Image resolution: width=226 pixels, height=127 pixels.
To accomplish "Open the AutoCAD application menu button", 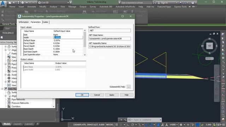I will pyautogui.click(x=3, y=4).
